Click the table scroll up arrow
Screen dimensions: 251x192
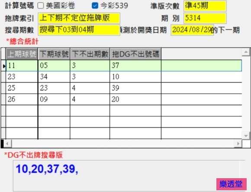click(x=246, y=52)
